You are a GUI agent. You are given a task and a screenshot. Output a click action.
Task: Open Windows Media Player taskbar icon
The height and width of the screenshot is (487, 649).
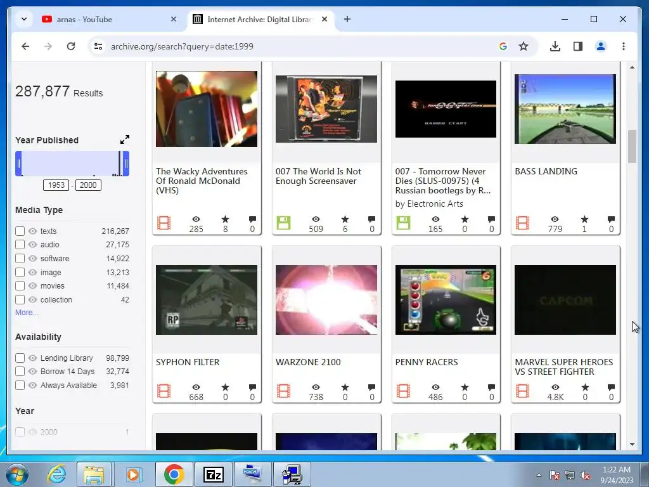coord(133,474)
